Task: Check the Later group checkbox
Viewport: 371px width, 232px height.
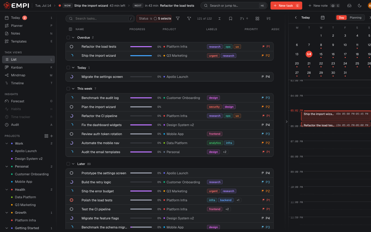Action: click(68, 164)
